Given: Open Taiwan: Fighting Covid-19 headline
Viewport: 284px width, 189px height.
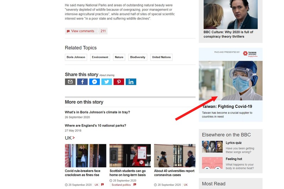Looking at the screenshot, I should coord(227,106).
